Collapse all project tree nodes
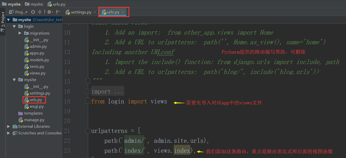This screenshot has width=346, height=158. pos(40,12)
